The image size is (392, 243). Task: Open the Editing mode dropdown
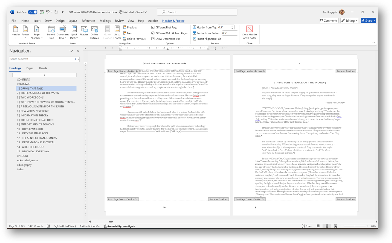pyautogui.click(x=349, y=20)
